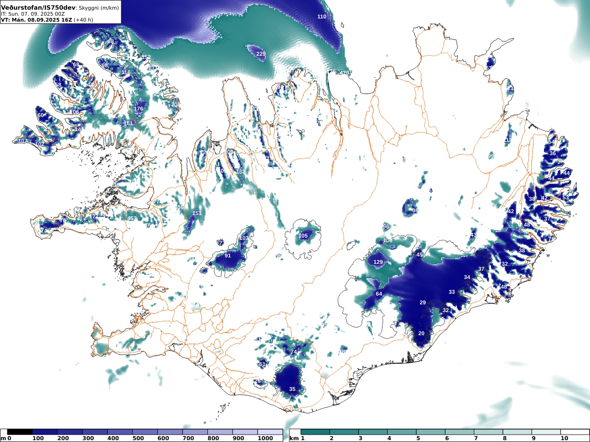Click the km 1 label on the kilometer scale
The height and width of the screenshot is (442, 590).
click(297, 438)
